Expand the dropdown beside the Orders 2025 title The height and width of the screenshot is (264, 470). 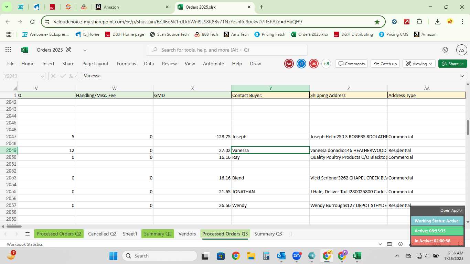tap(85, 50)
